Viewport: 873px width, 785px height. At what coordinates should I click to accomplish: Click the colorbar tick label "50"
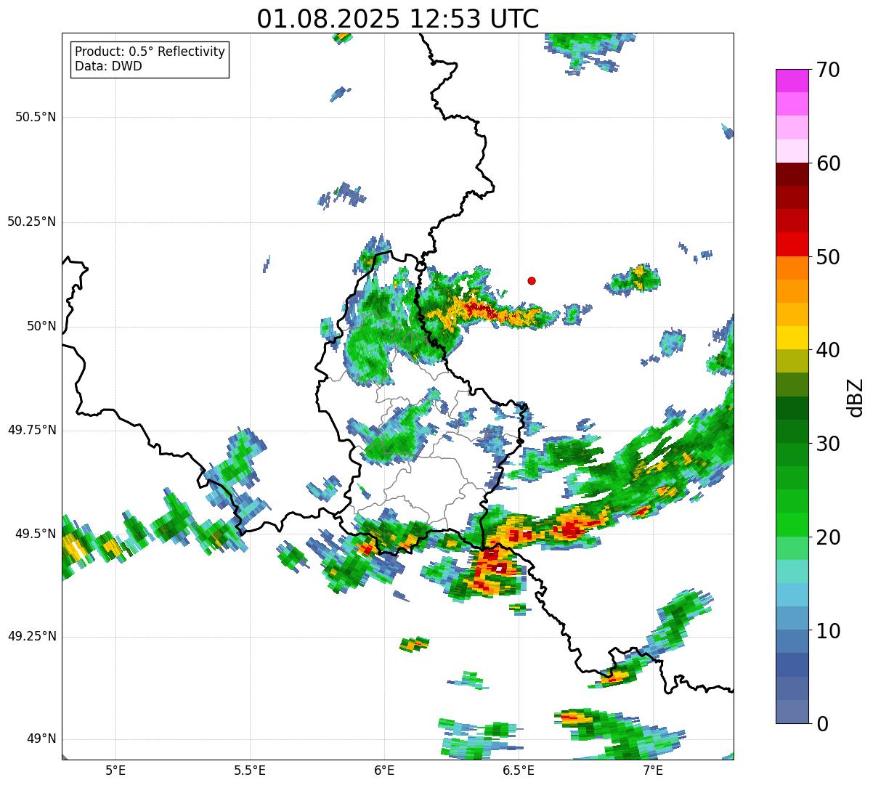(828, 257)
